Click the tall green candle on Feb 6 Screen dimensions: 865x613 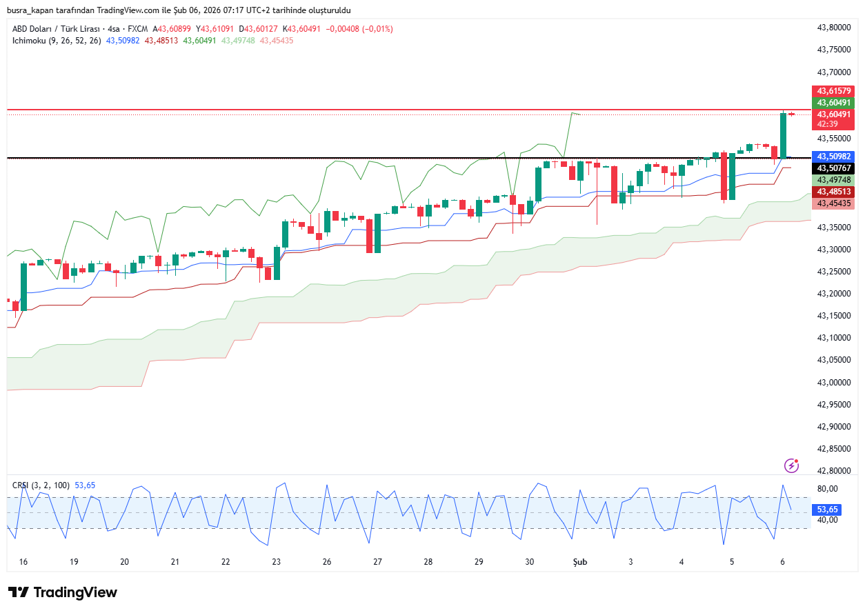[x=783, y=136]
